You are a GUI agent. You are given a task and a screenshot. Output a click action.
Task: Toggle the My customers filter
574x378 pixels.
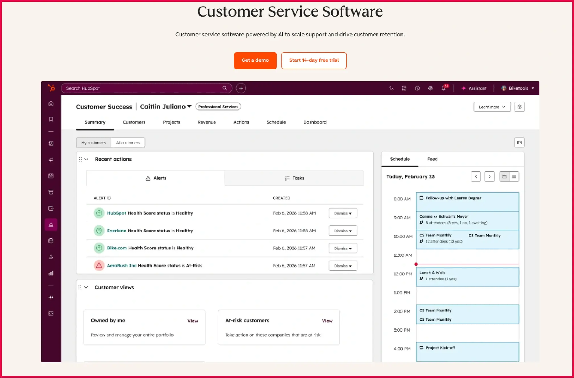tap(94, 143)
